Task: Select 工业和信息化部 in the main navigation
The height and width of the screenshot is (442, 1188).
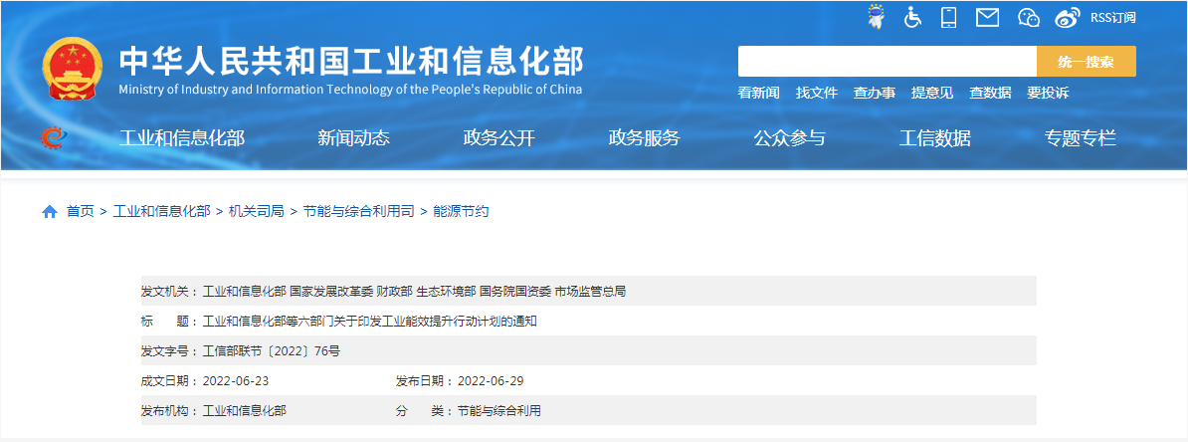Action: pyautogui.click(x=182, y=138)
